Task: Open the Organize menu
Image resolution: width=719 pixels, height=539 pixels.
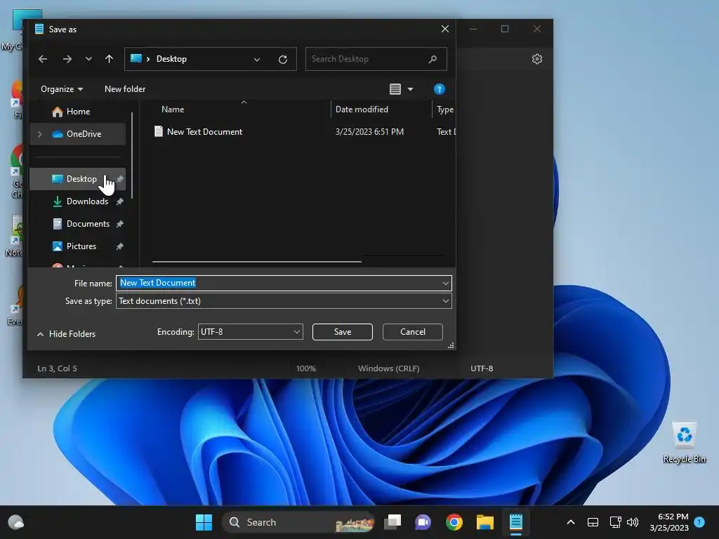Action: pyautogui.click(x=62, y=89)
